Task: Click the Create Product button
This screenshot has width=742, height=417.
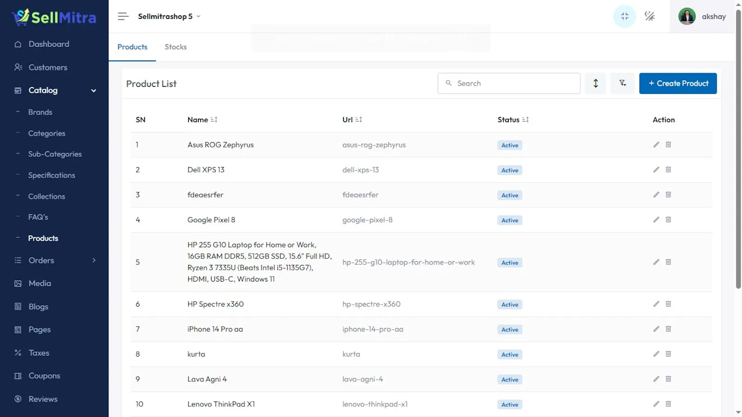Action: click(x=678, y=83)
